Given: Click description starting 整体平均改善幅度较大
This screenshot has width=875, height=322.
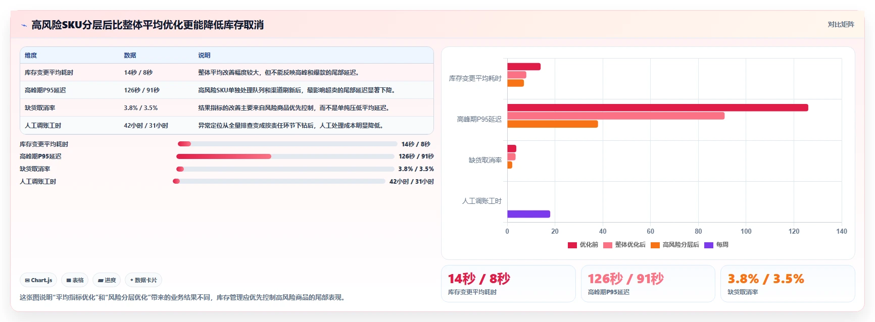Looking at the screenshot, I should tap(280, 73).
